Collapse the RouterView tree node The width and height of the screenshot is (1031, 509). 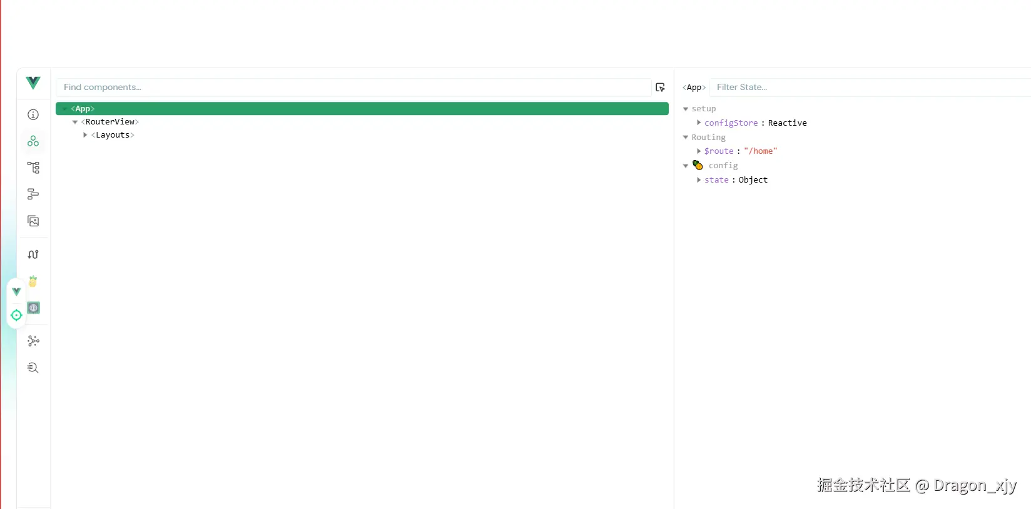[x=75, y=122]
